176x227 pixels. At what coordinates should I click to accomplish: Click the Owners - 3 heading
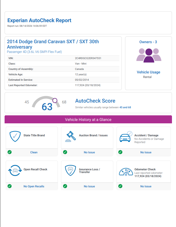(148, 42)
